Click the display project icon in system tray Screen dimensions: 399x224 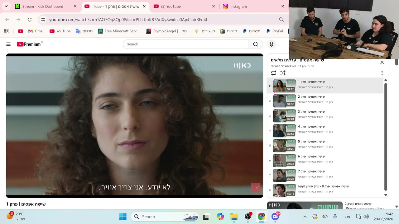tap(358, 217)
